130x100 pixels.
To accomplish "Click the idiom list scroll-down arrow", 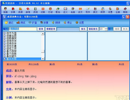I will [x=43, y=59].
